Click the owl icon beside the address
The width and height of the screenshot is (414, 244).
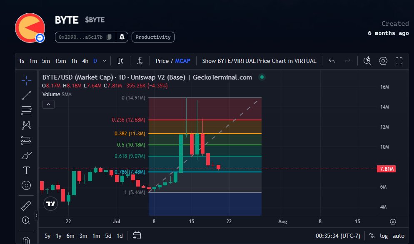(122, 37)
